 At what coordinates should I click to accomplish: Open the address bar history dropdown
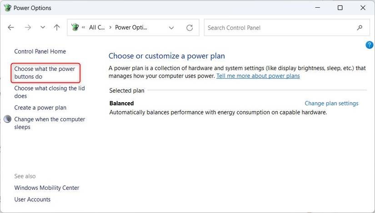tap(171, 28)
